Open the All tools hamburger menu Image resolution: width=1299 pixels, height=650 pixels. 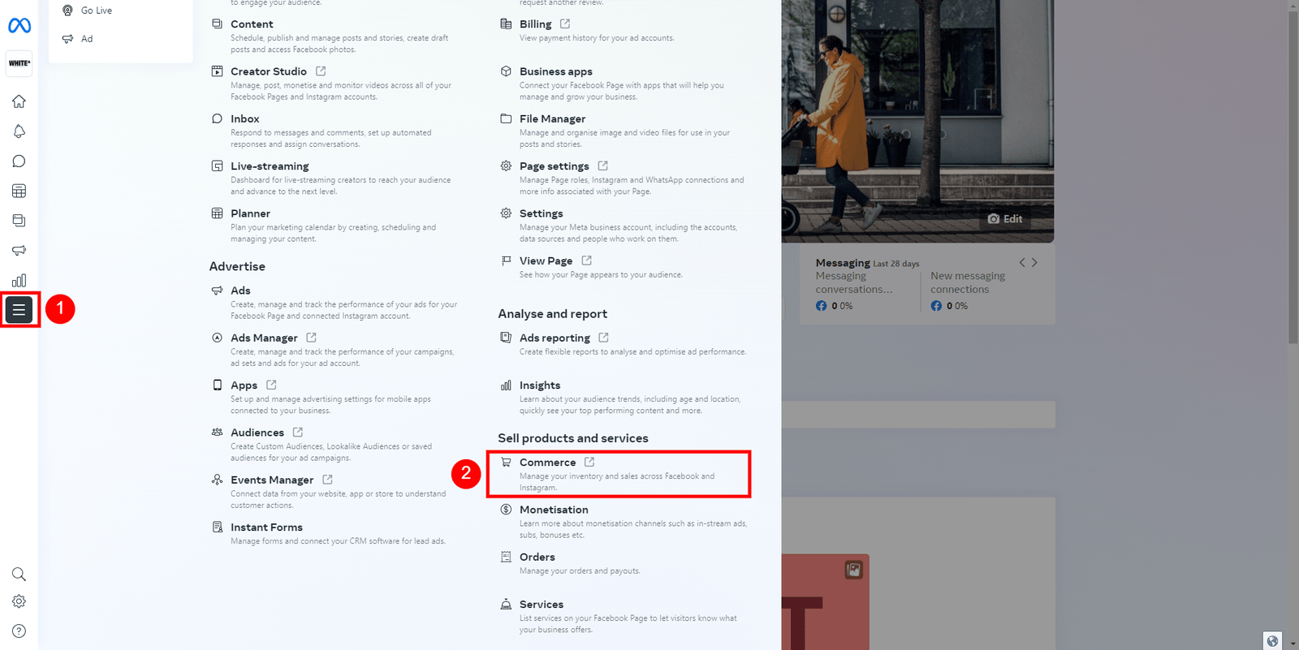pos(19,309)
